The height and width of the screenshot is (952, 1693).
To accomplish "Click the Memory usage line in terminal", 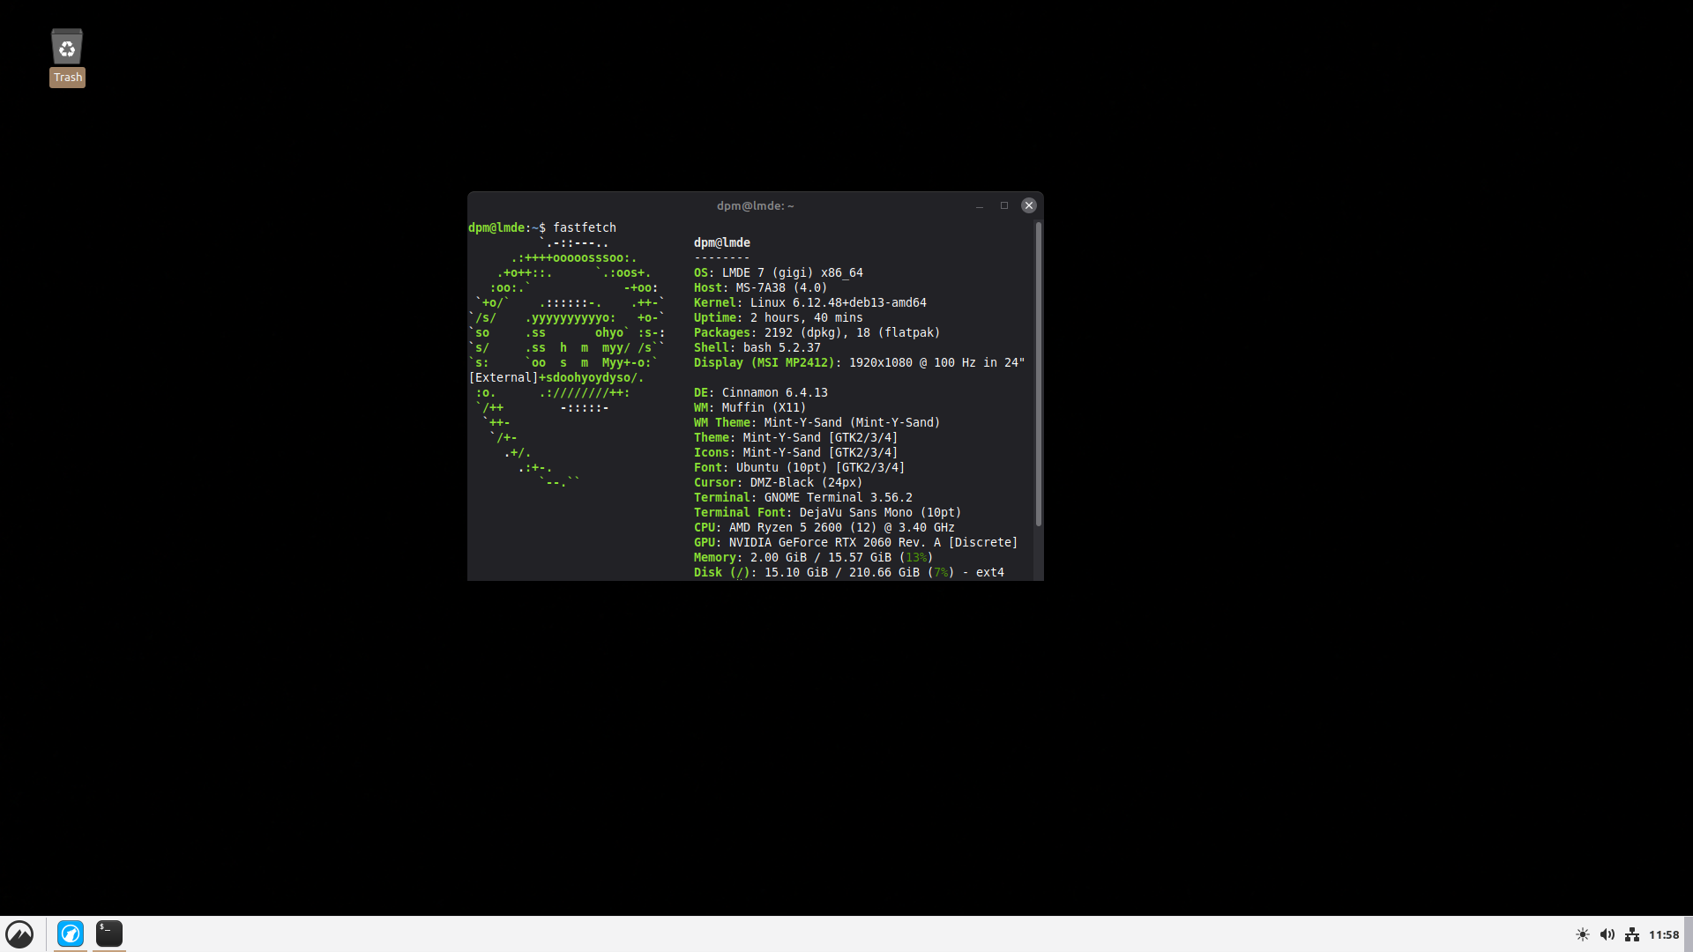I will coord(813,557).
